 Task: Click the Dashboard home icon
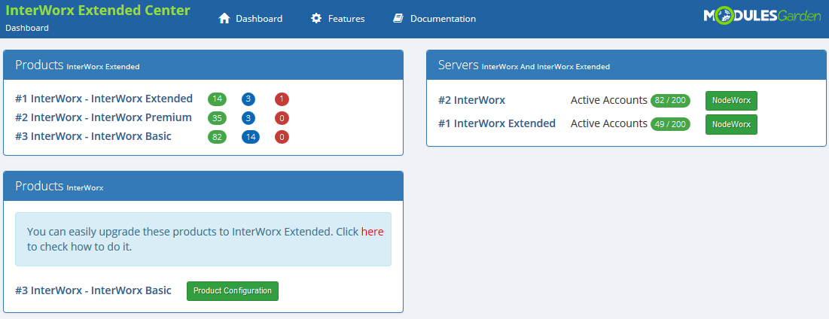click(224, 19)
